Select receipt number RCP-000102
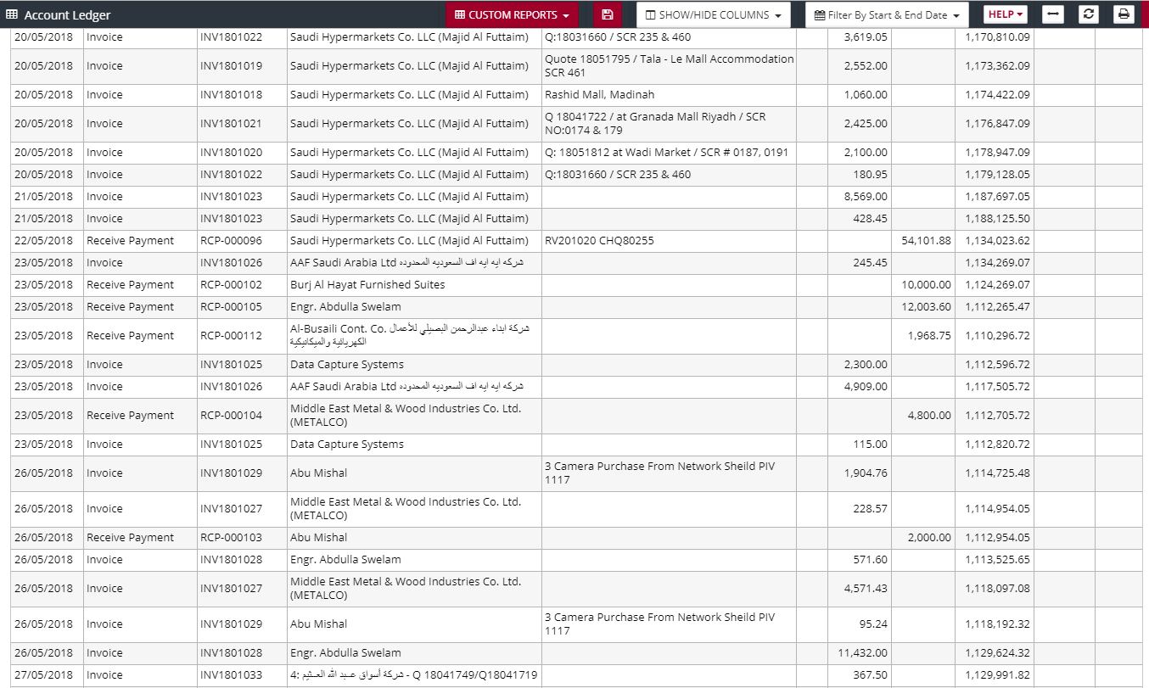 point(232,285)
